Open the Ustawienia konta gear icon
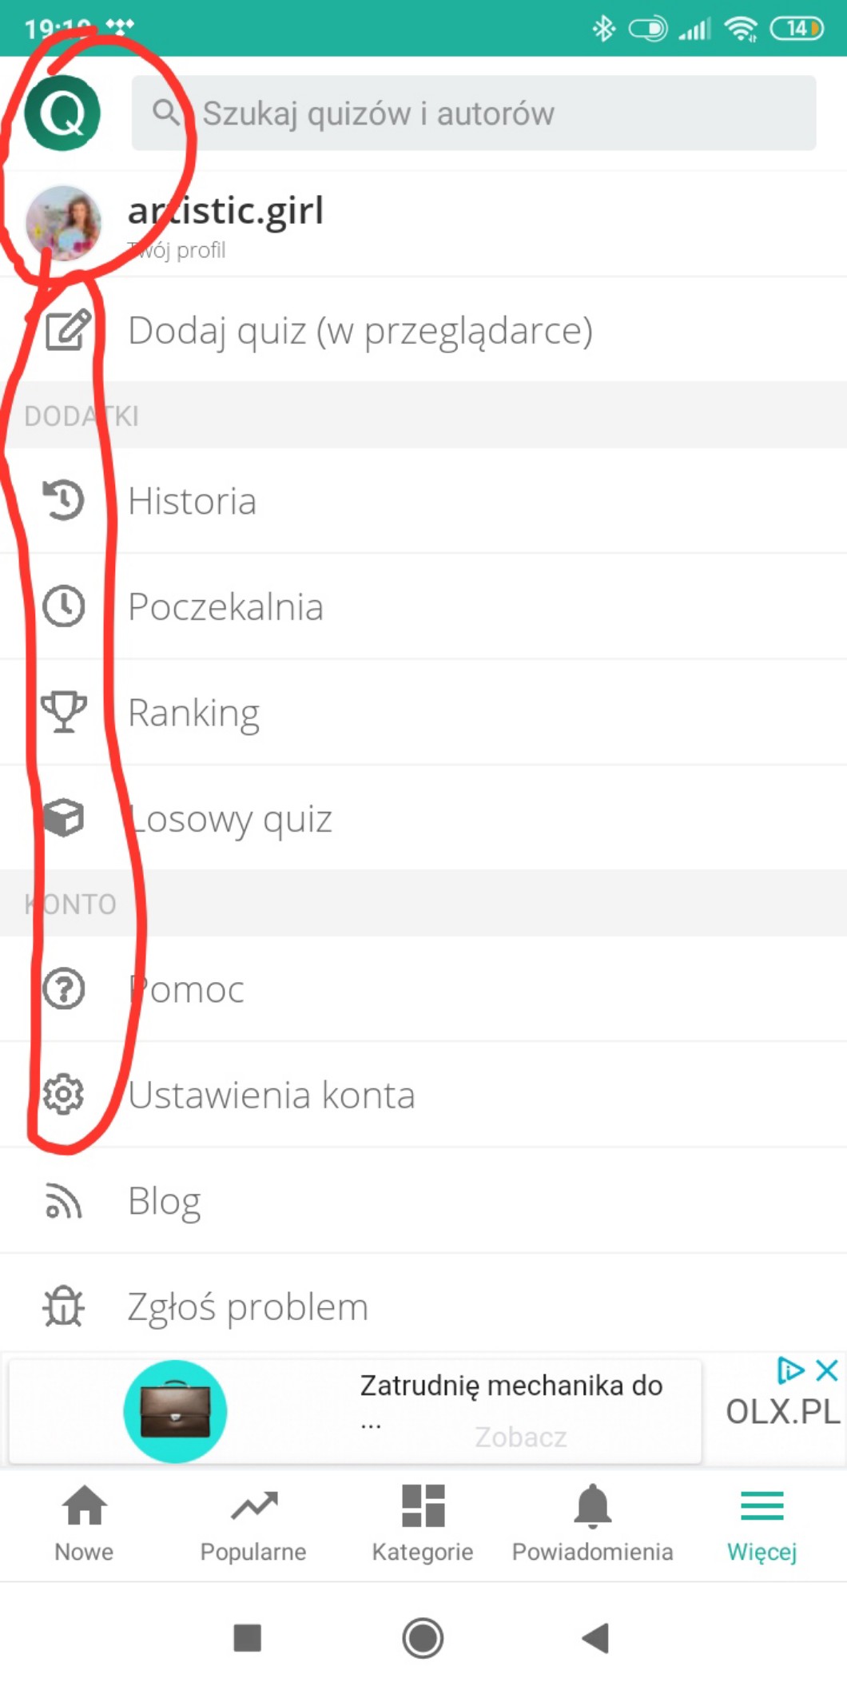This screenshot has height=1694, width=847. (x=63, y=1095)
